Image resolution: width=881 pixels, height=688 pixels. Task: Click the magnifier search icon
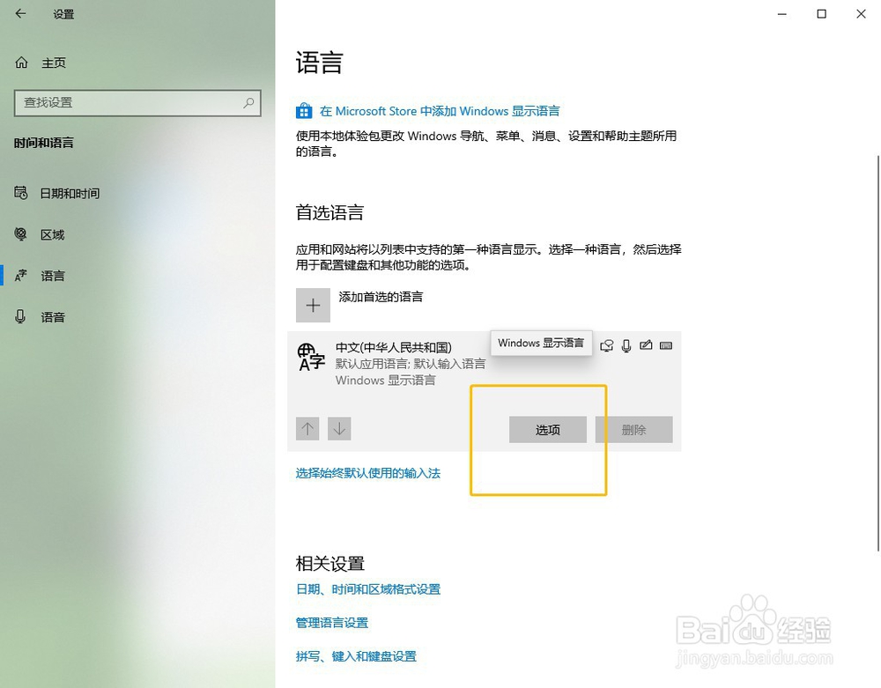click(x=248, y=103)
